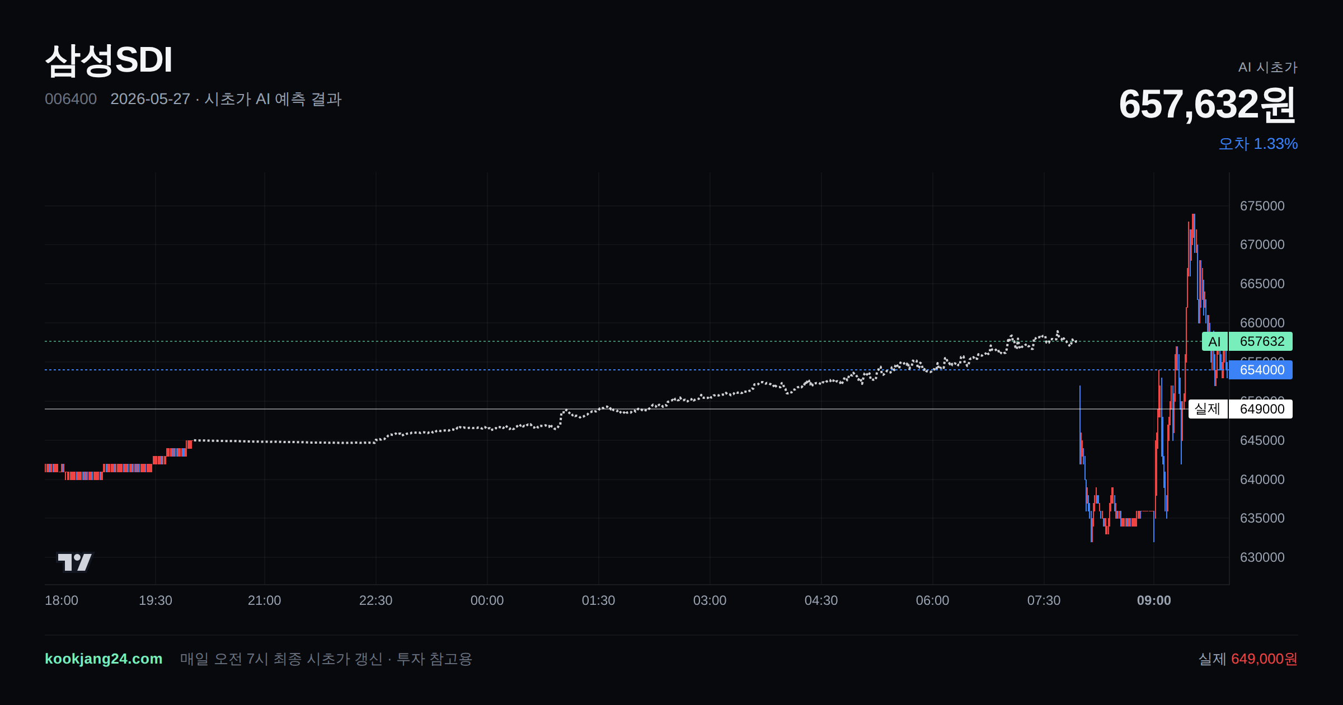This screenshot has height=705, width=1343.
Task: Click the 01:30 time axis label
Action: 598,600
